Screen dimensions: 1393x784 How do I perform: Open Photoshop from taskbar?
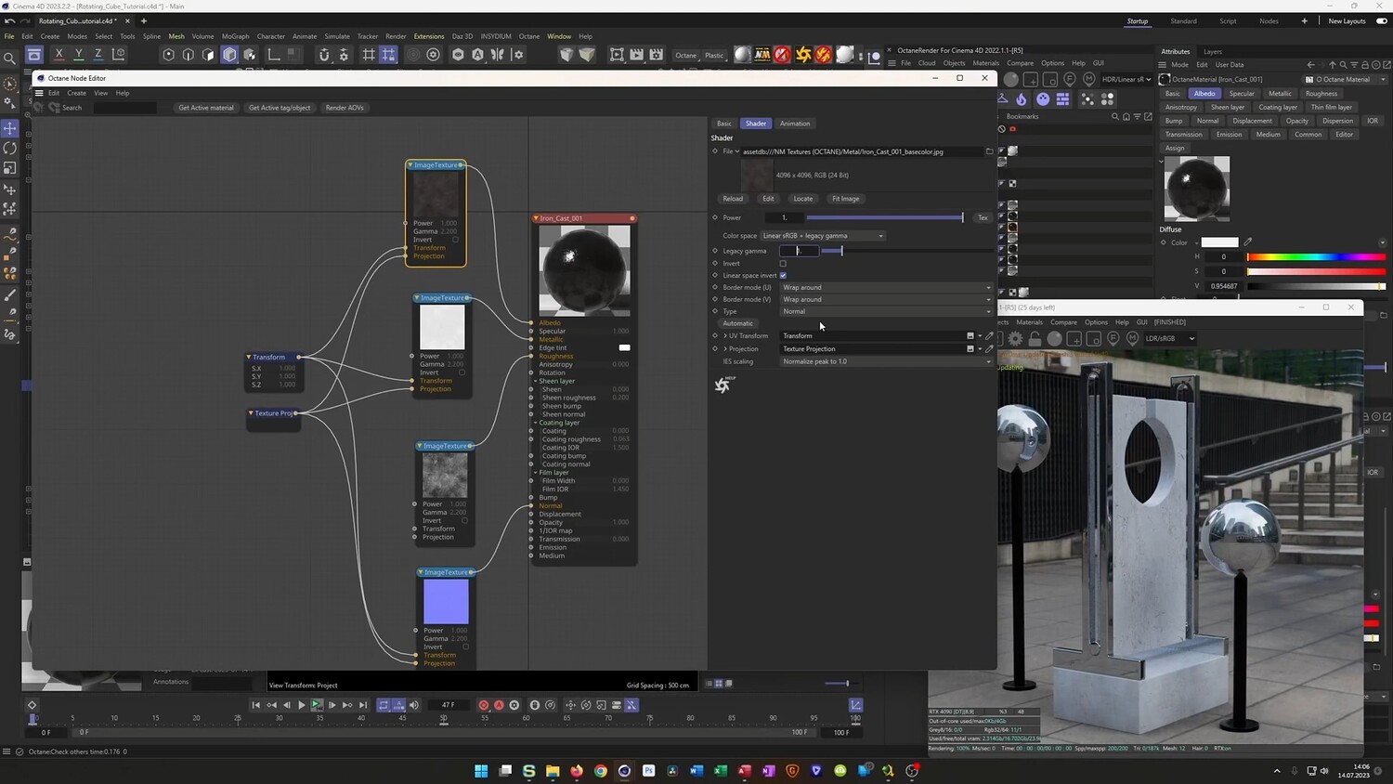pos(648,771)
